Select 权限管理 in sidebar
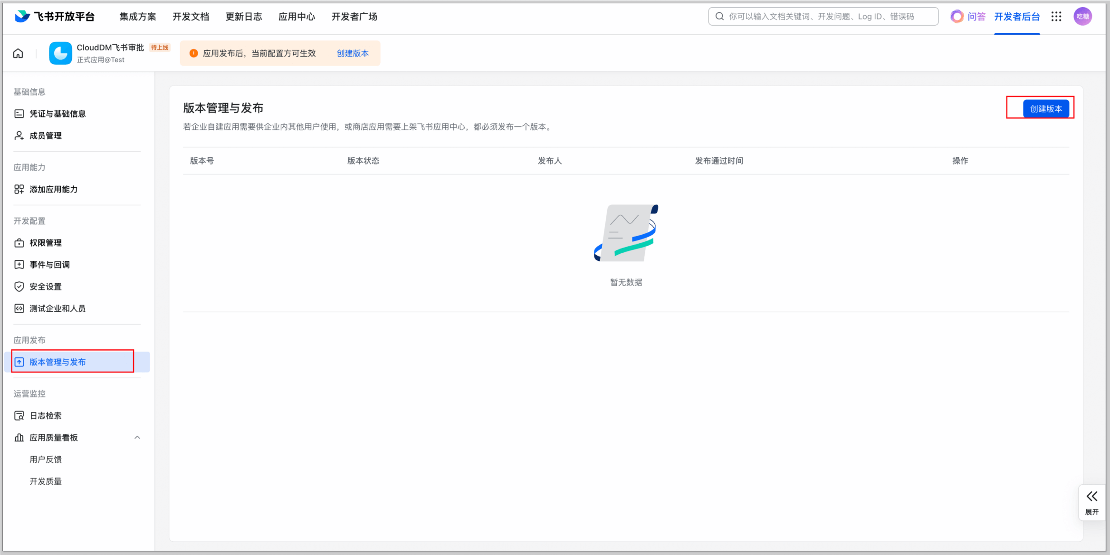 [x=46, y=243]
